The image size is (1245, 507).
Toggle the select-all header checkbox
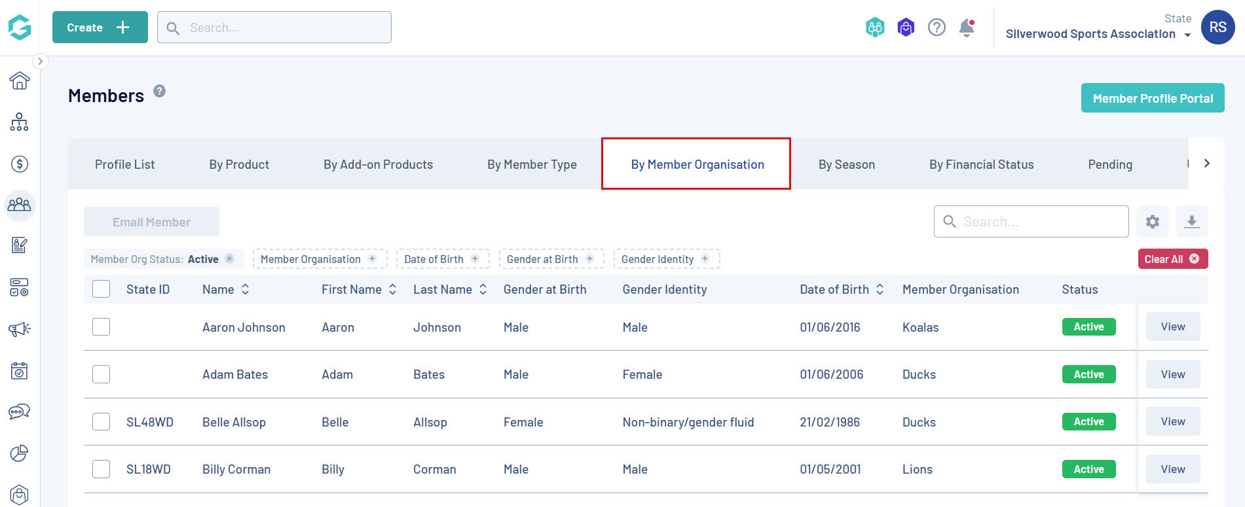[101, 289]
